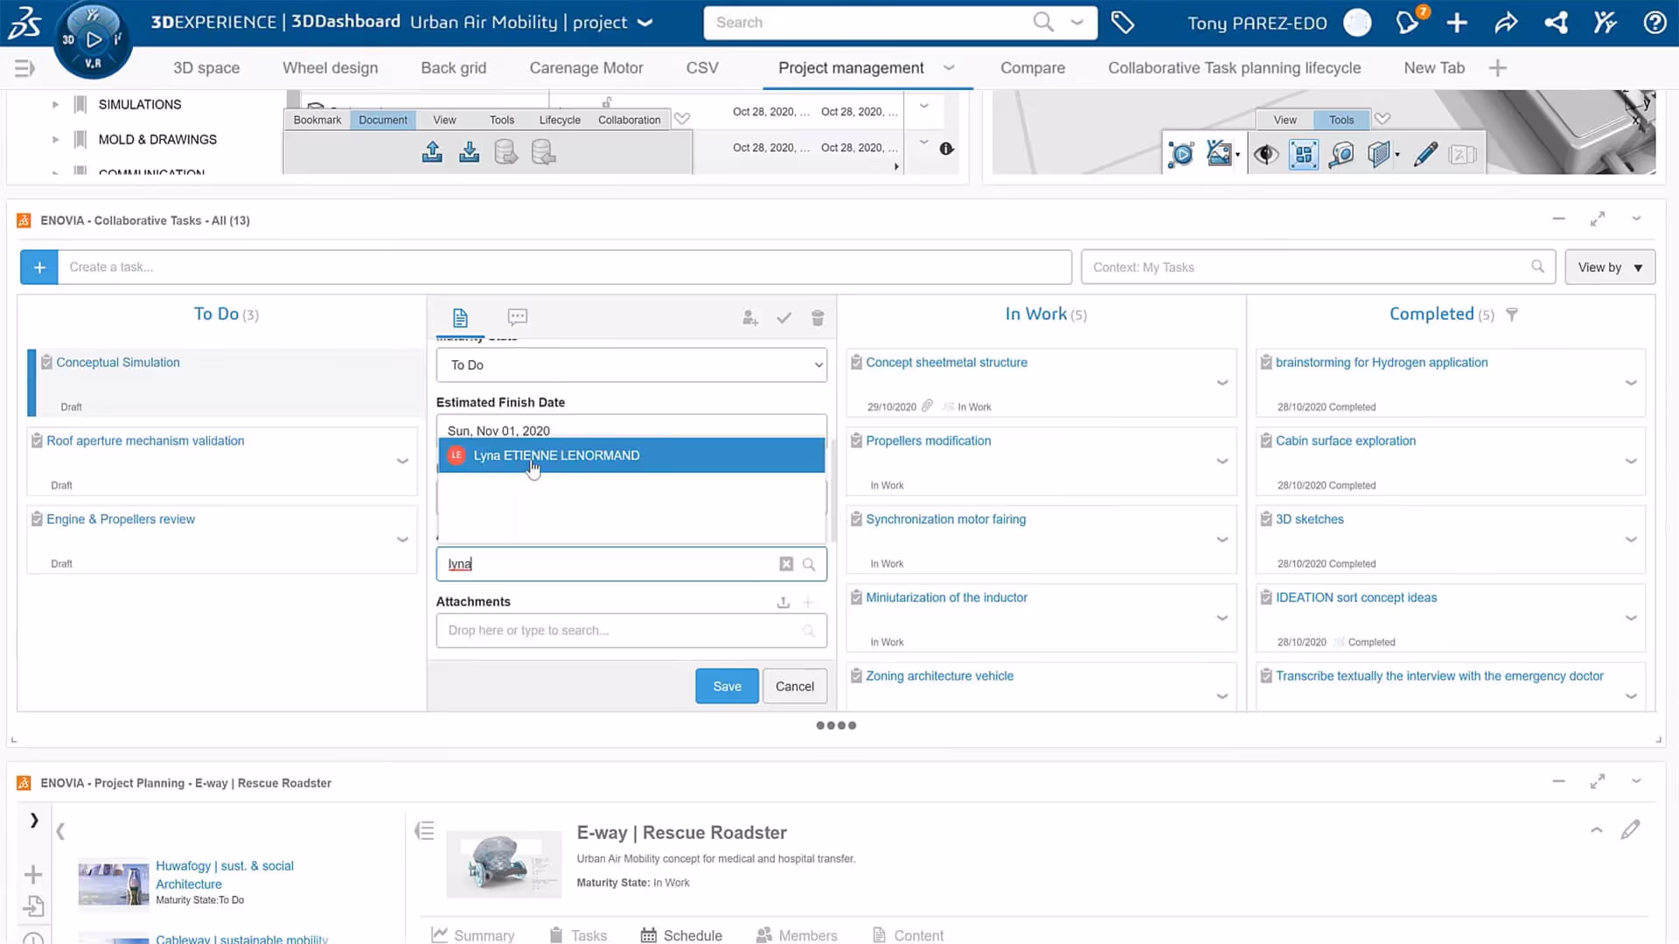Screen dimensions: 1679x944
Task: Switch to the Compare tab
Action: tap(1033, 68)
